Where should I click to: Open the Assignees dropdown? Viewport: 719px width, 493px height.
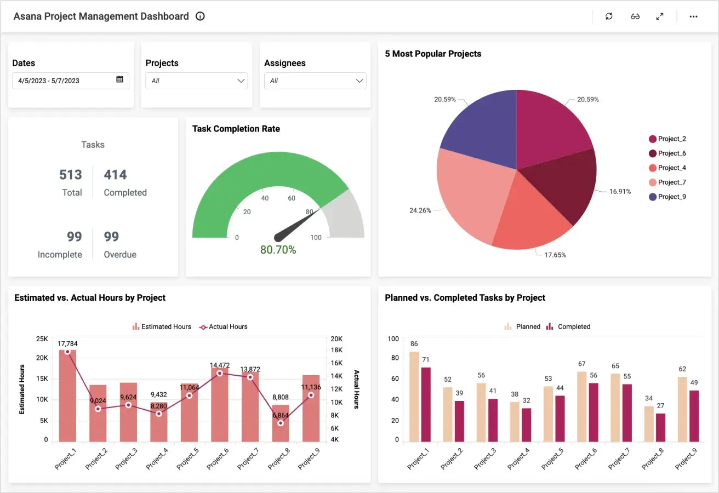(315, 81)
